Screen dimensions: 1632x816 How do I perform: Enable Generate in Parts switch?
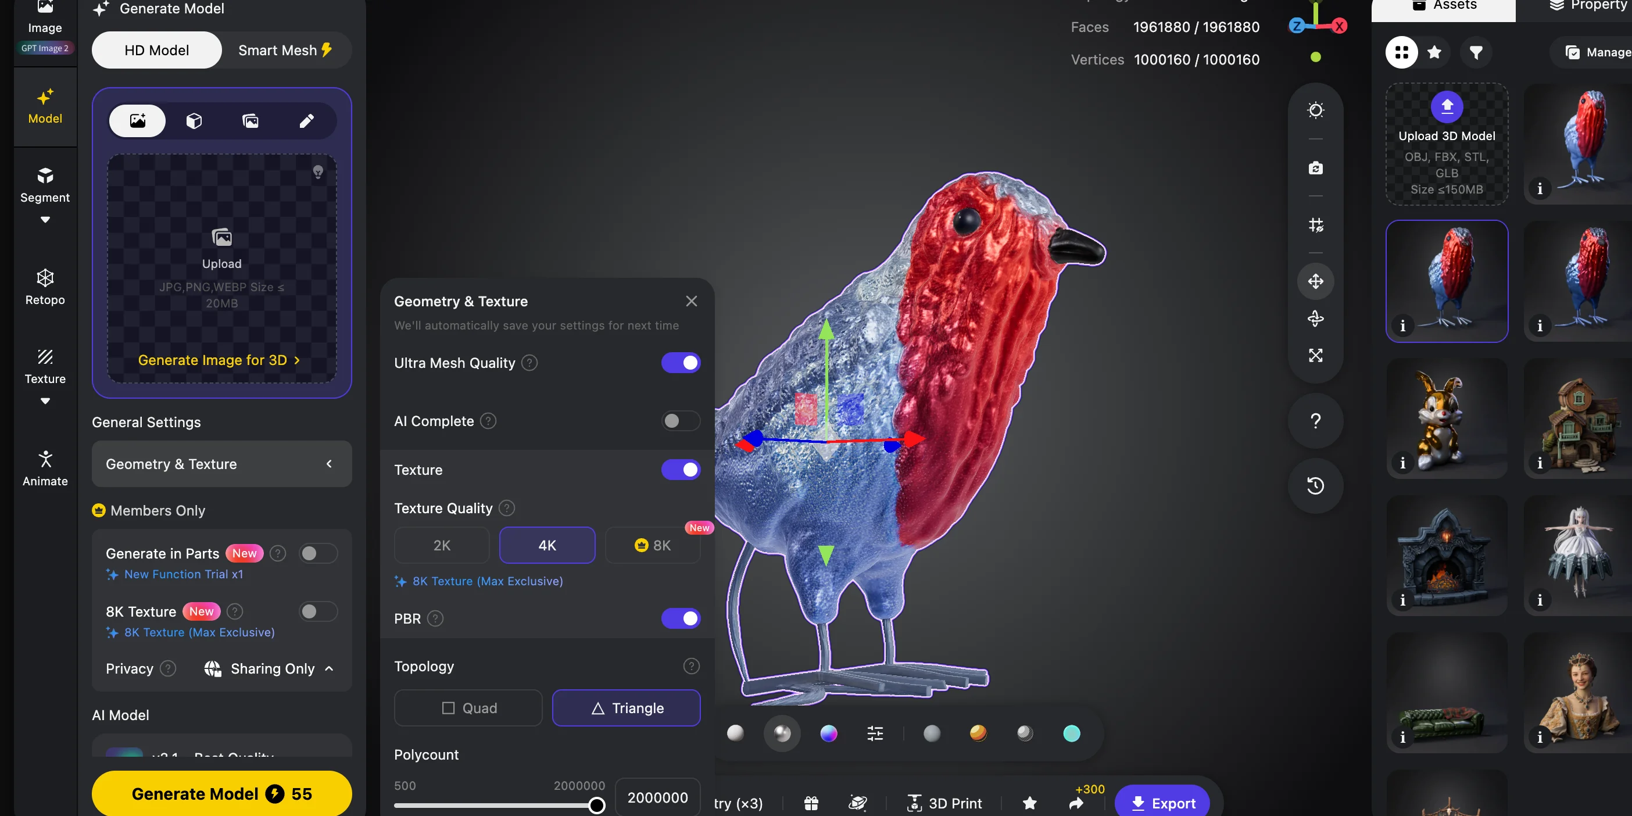(x=318, y=553)
